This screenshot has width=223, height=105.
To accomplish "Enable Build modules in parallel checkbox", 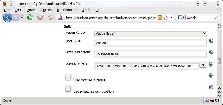I will click(68, 78).
